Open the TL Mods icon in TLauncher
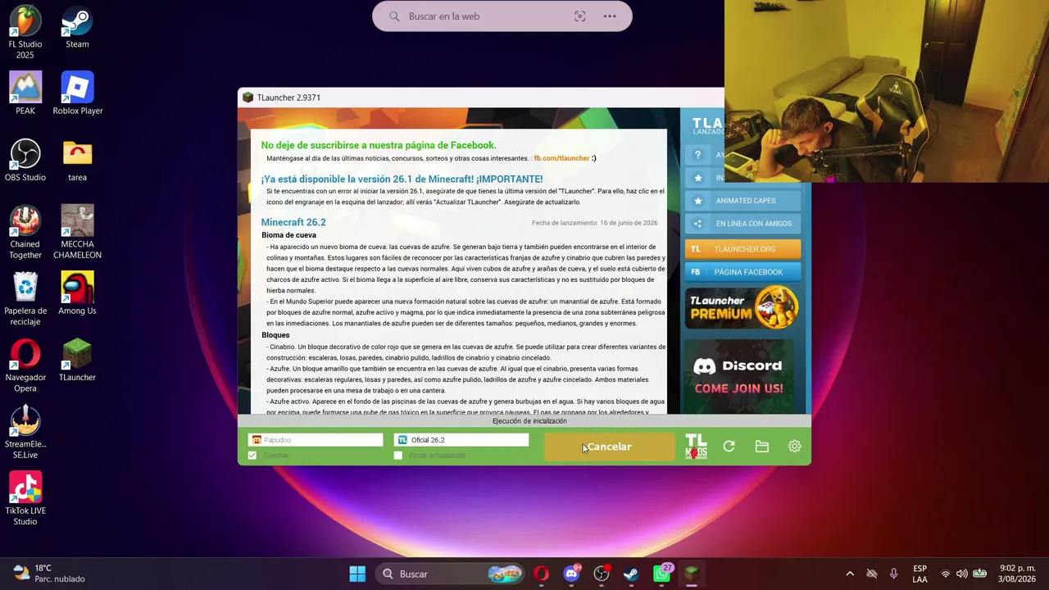Image resolution: width=1049 pixels, height=590 pixels. click(696, 447)
